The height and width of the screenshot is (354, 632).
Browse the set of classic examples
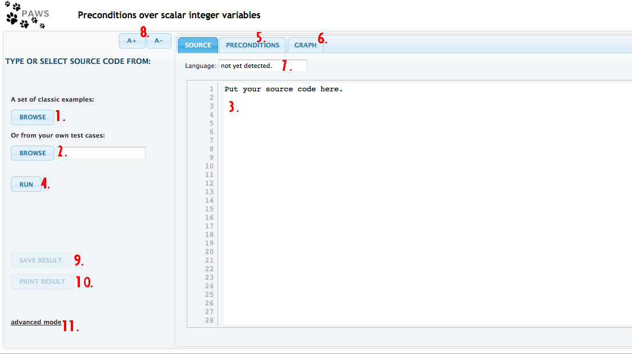click(x=33, y=117)
